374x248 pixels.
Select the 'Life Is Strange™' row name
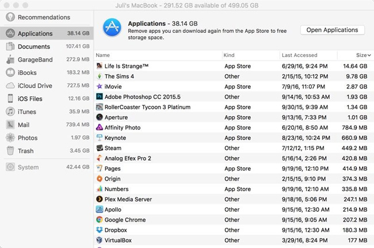[127, 66]
